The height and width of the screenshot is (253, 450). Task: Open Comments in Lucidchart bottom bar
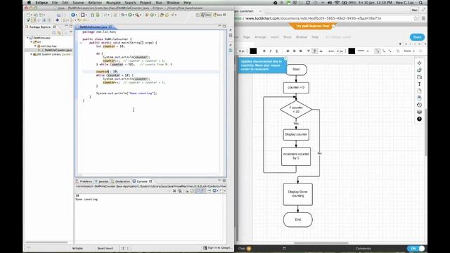pyautogui.click(x=363, y=248)
